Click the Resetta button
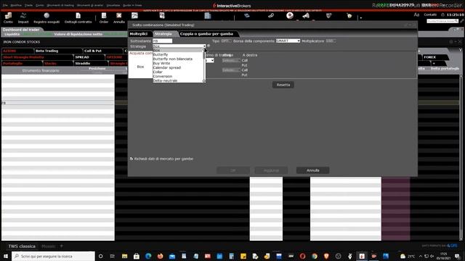Image resolution: width=465 pixels, height=261 pixels. (x=283, y=85)
